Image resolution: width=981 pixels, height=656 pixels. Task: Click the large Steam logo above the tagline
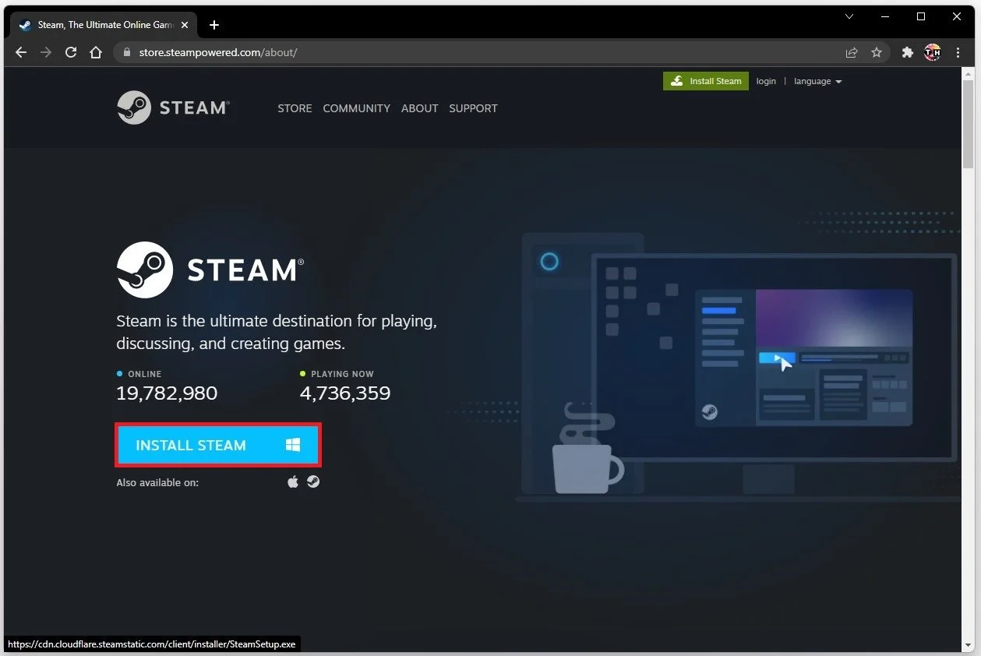click(210, 270)
